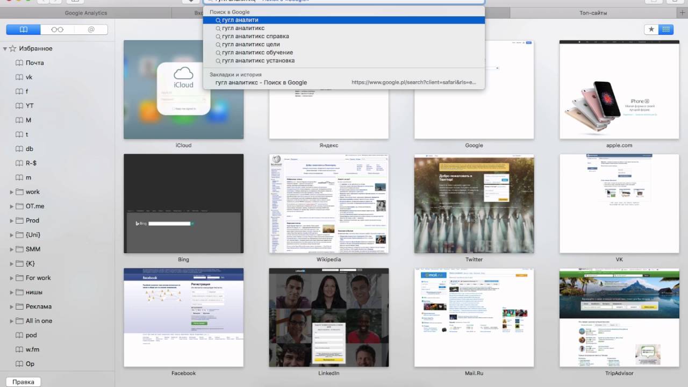Show Top Sites grid view button
The width and height of the screenshot is (688, 387).
coord(665,30)
